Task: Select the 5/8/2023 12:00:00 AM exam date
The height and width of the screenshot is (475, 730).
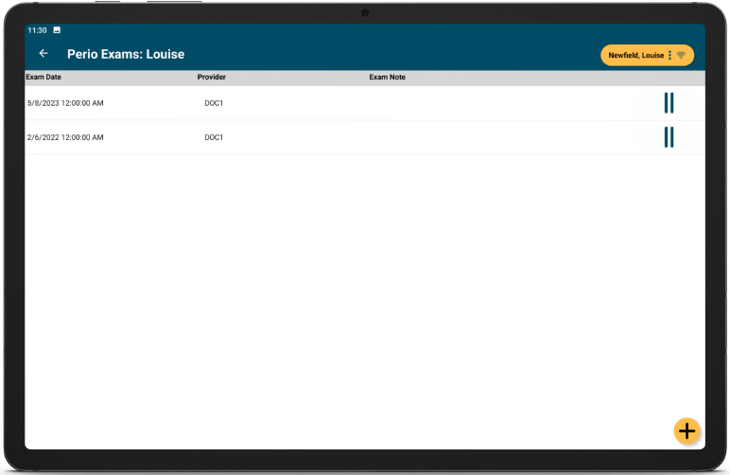Action: coord(65,103)
